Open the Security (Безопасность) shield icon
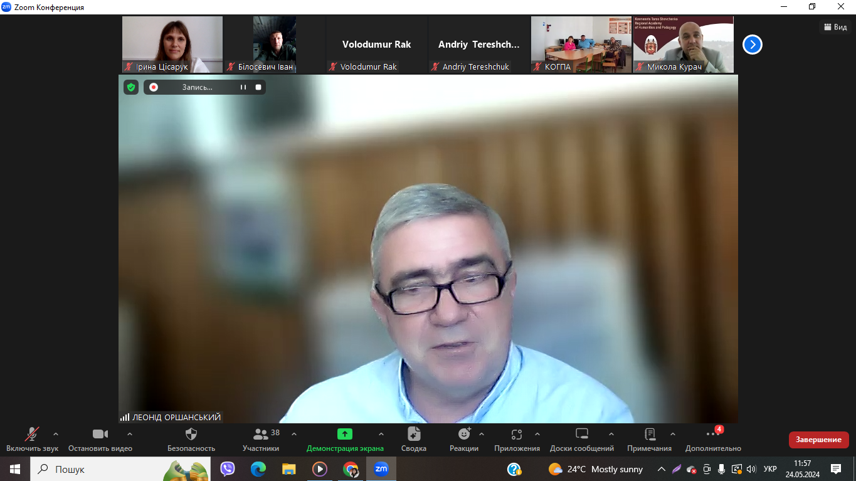This screenshot has width=856, height=481. (191, 434)
